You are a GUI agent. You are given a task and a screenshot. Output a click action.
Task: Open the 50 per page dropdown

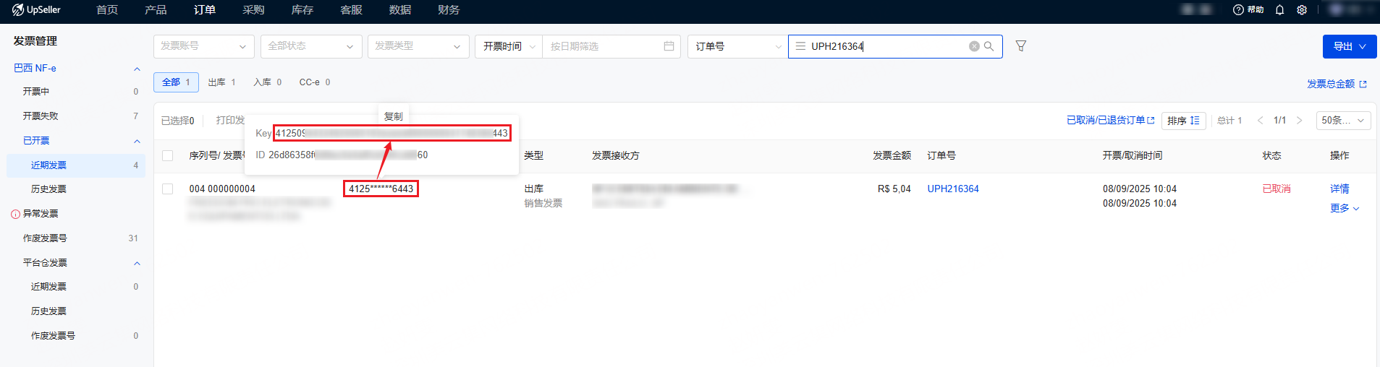[1342, 121]
